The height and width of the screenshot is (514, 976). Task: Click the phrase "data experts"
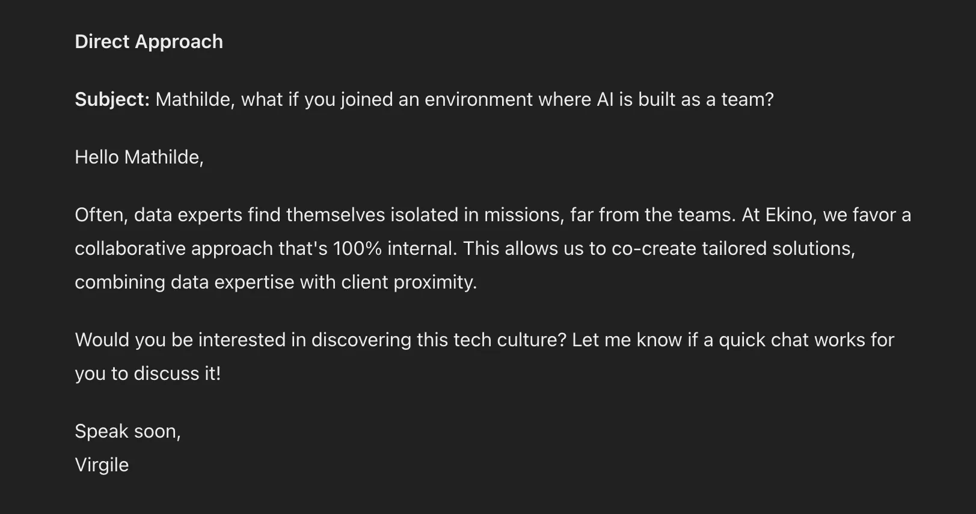[188, 215]
